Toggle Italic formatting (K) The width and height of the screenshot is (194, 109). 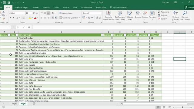click(14, 18)
